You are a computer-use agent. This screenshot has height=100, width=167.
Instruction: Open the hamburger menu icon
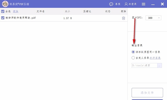(x=143, y=4)
